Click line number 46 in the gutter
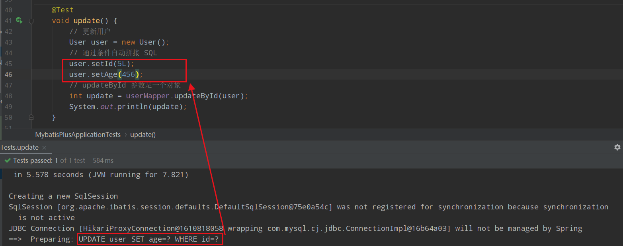 point(8,74)
